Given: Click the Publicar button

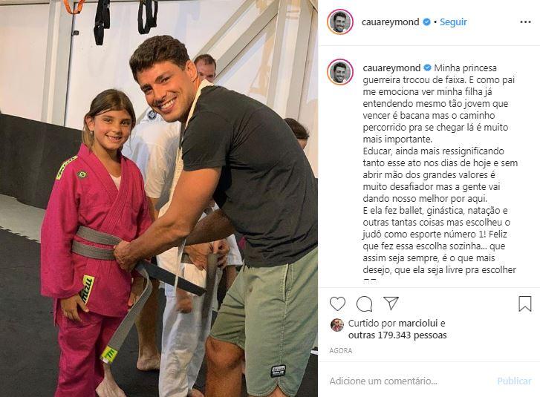Looking at the screenshot, I should (514, 381).
